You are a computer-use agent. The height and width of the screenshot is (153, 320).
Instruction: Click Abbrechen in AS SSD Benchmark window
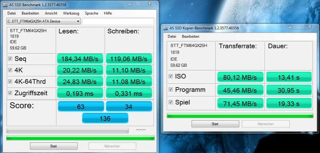(x=112, y=146)
